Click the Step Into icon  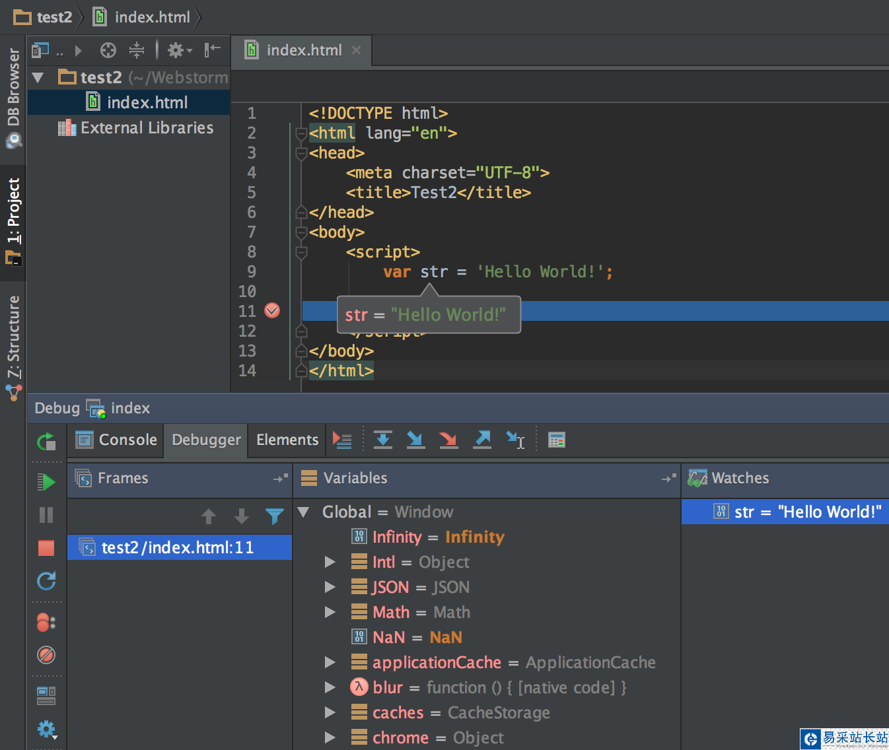[415, 440]
